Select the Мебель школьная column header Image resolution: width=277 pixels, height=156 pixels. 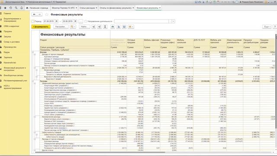point(185,42)
